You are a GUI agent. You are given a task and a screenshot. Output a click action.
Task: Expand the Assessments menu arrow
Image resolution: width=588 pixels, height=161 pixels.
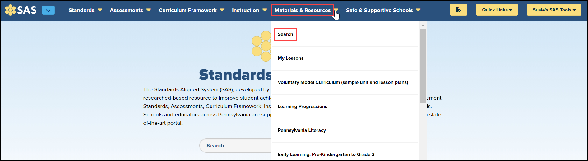point(149,10)
